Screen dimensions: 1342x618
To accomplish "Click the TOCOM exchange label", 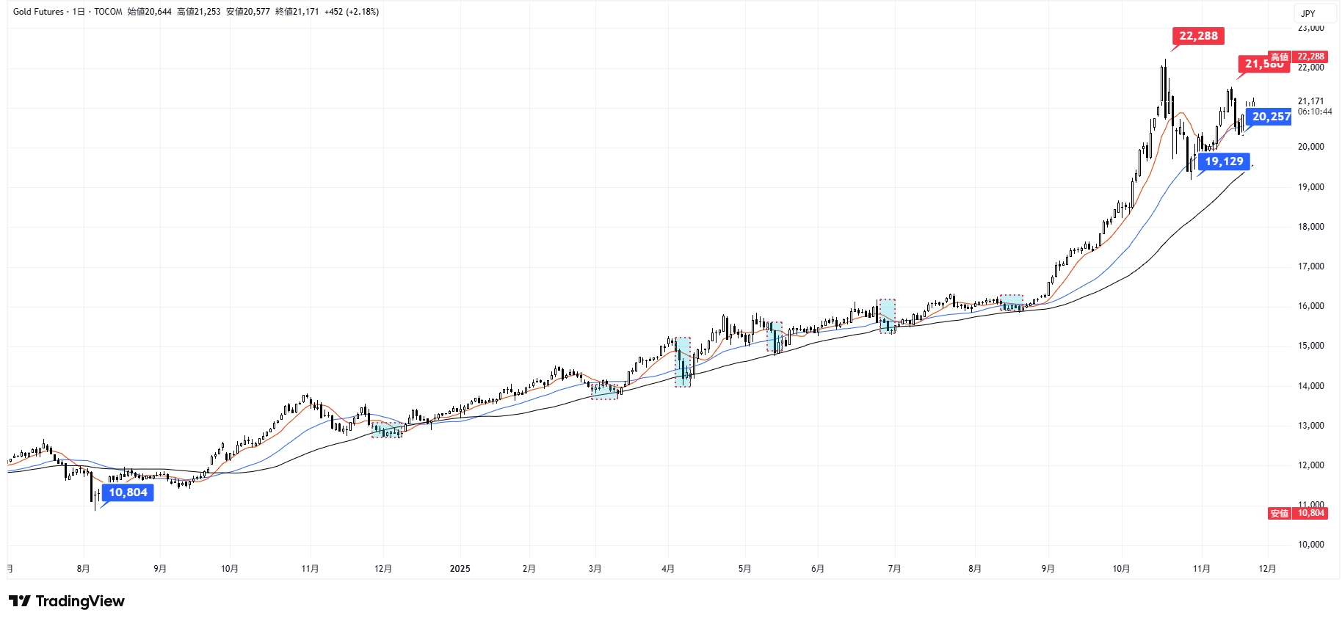I will coord(108,12).
